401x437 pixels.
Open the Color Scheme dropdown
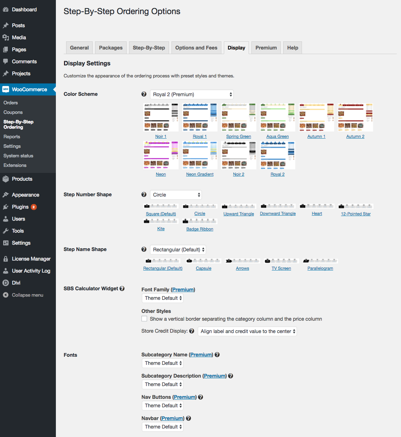pos(192,94)
